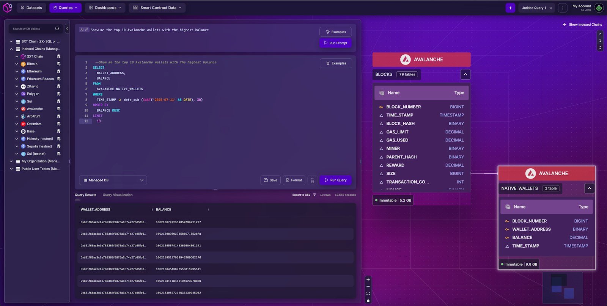Open the Managed DB dropdown
This screenshot has width=607, height=306.
pos(113,180)
